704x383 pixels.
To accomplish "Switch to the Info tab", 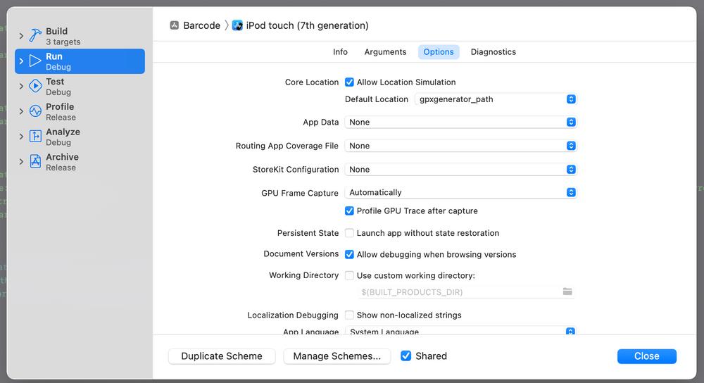I will pyautogui.click(x=340, y=52).
